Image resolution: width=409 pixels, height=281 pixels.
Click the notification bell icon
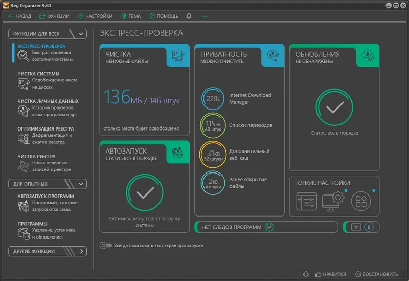pyautogui.click(x=189, y=16)
